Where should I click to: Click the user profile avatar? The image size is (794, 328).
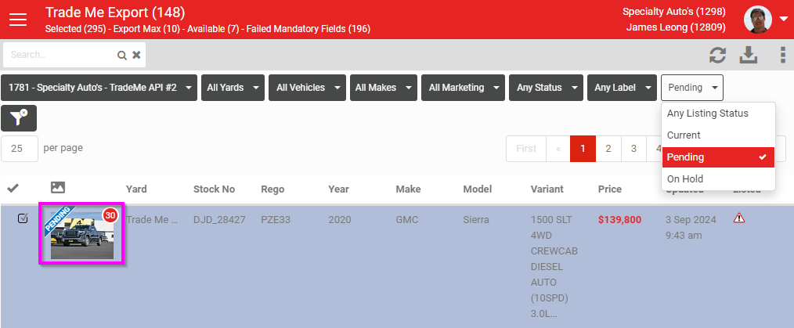[x=757, y=20]
